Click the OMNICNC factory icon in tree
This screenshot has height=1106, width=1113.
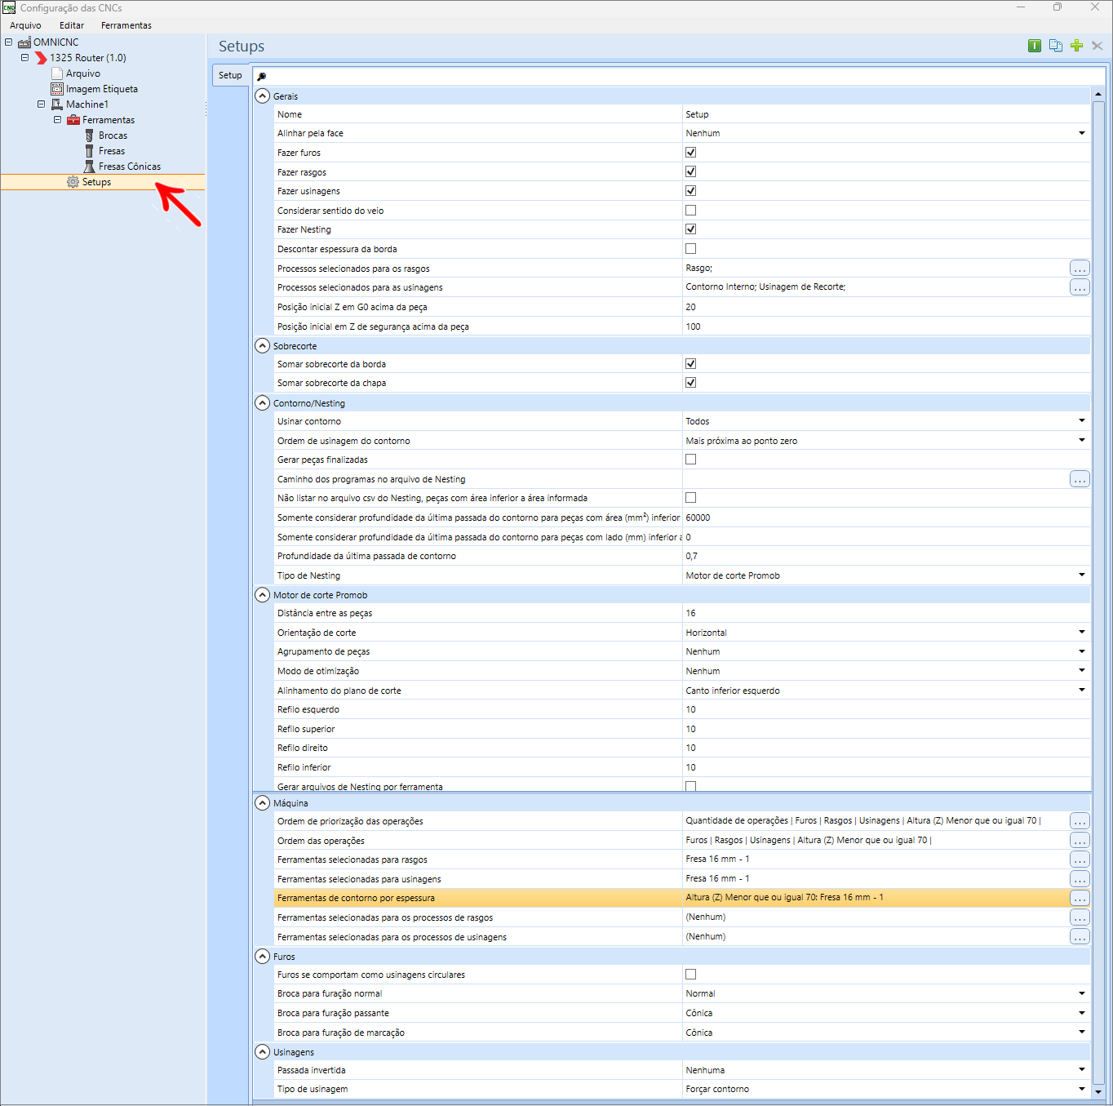pyautogui.click(x=24, y=42)
